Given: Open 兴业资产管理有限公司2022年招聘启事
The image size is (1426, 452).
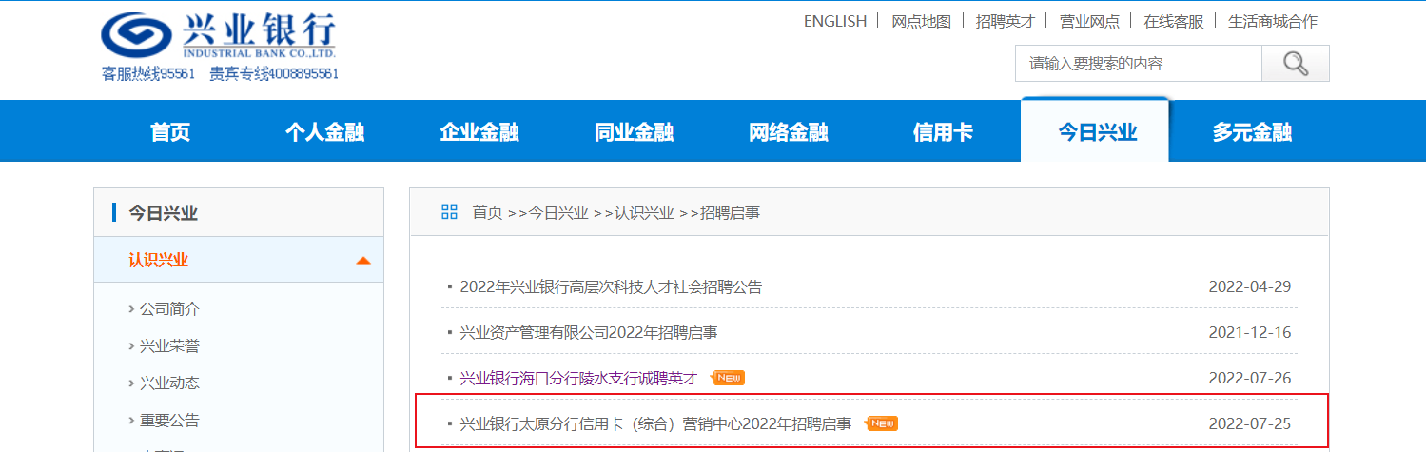Looking at the screenshot, I should 588,332.
